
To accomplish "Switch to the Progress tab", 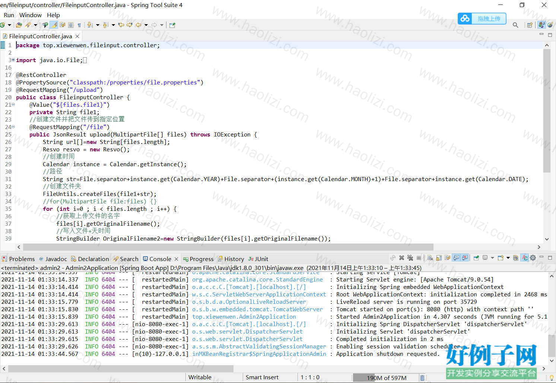I will [198, 259].
